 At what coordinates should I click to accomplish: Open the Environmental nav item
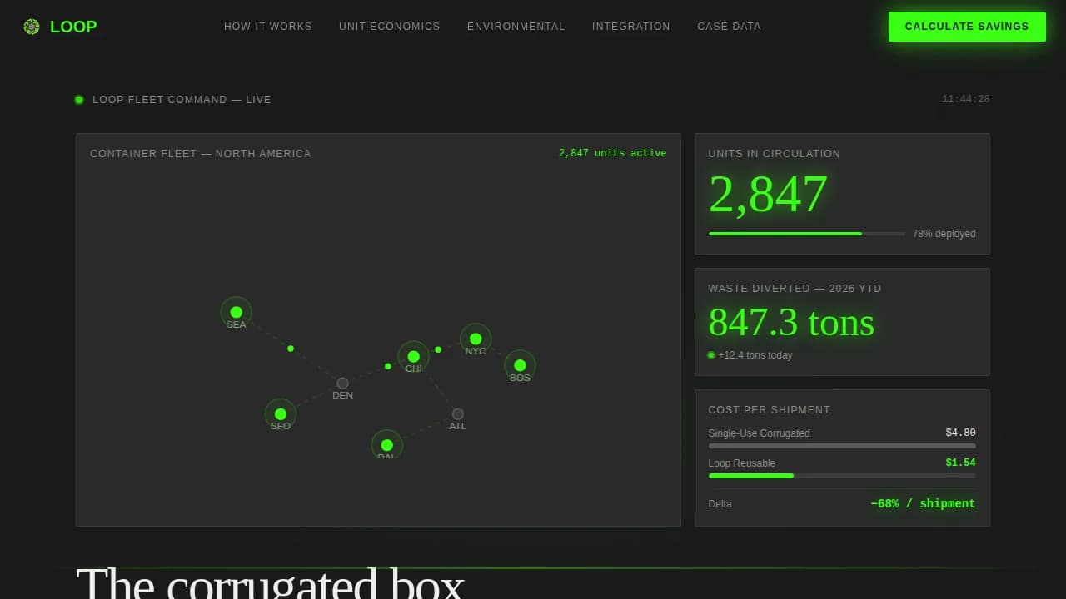click(516, 27)
